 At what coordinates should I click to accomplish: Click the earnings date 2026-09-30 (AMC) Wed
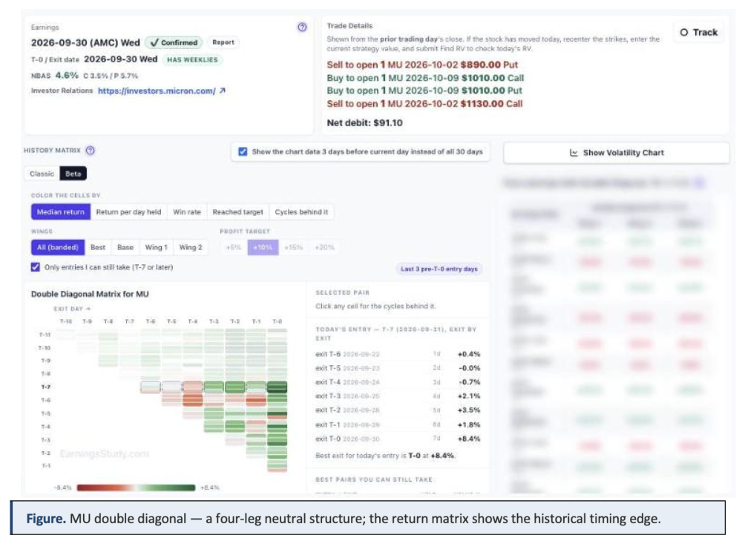tap(85, 42)
